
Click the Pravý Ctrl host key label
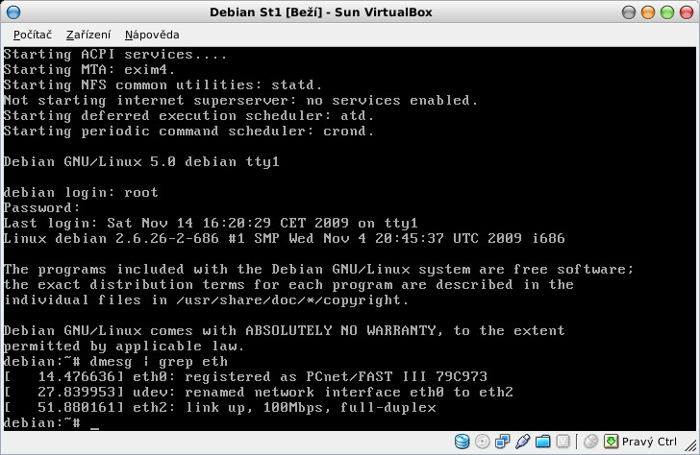(x=649, y=442)
